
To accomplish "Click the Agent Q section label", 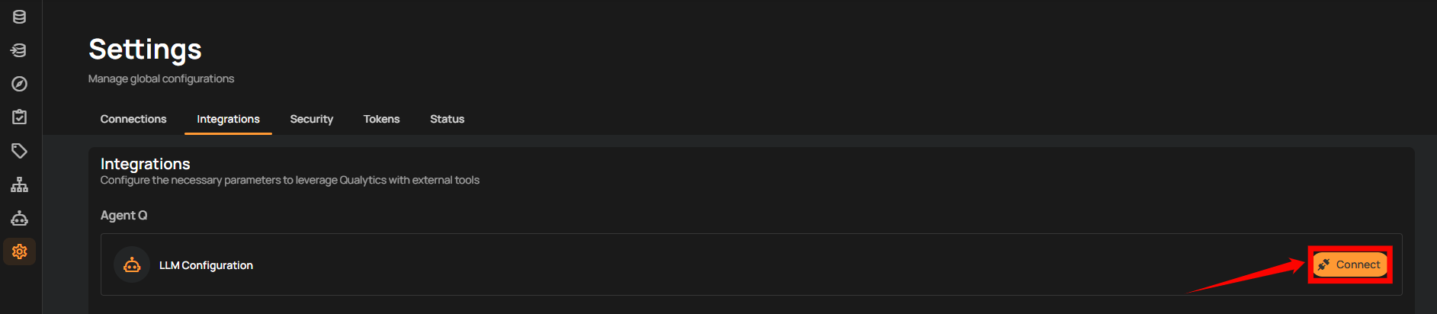I will point(124,216).
